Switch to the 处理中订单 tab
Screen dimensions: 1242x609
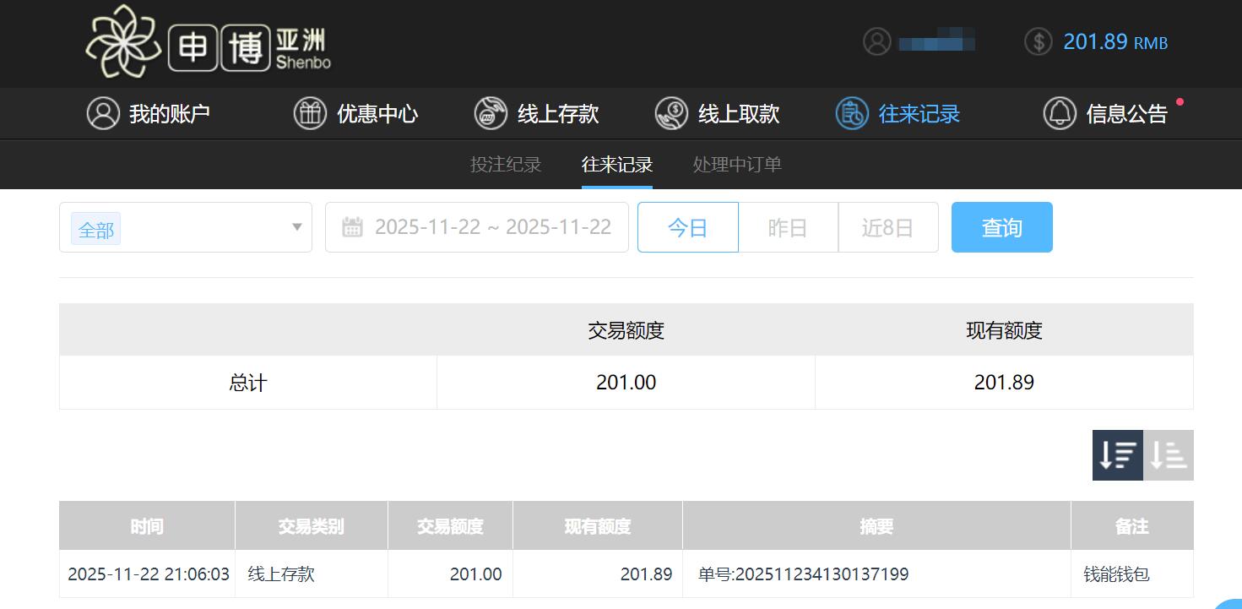[735, 165]
